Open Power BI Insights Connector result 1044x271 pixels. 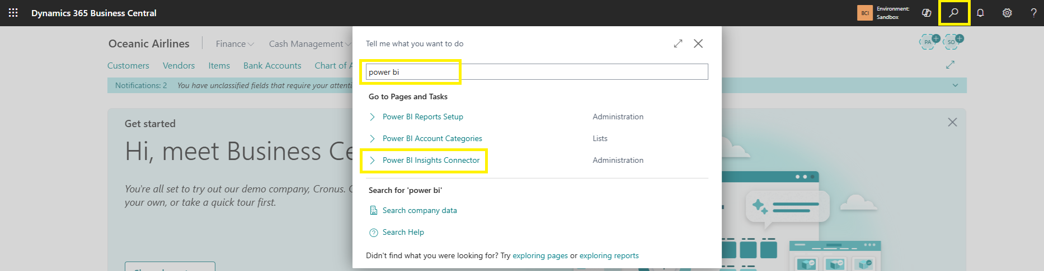(431, 160)
